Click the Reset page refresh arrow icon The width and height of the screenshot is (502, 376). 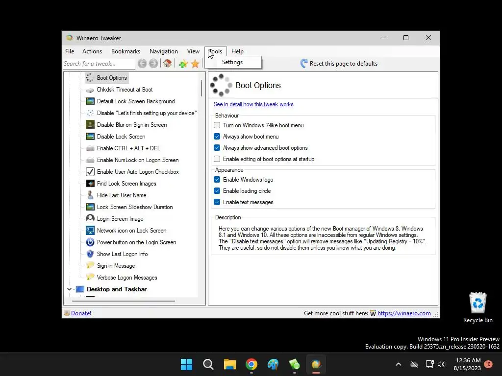[304, 63]
